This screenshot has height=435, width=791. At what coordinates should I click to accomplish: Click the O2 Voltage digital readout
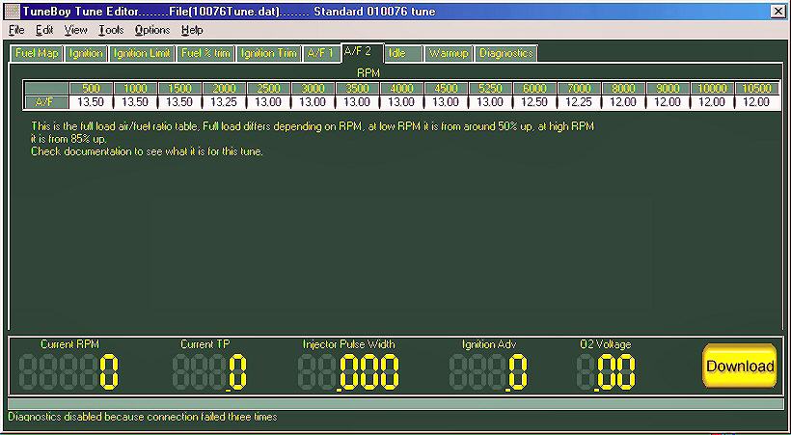[x=606, y=372]
